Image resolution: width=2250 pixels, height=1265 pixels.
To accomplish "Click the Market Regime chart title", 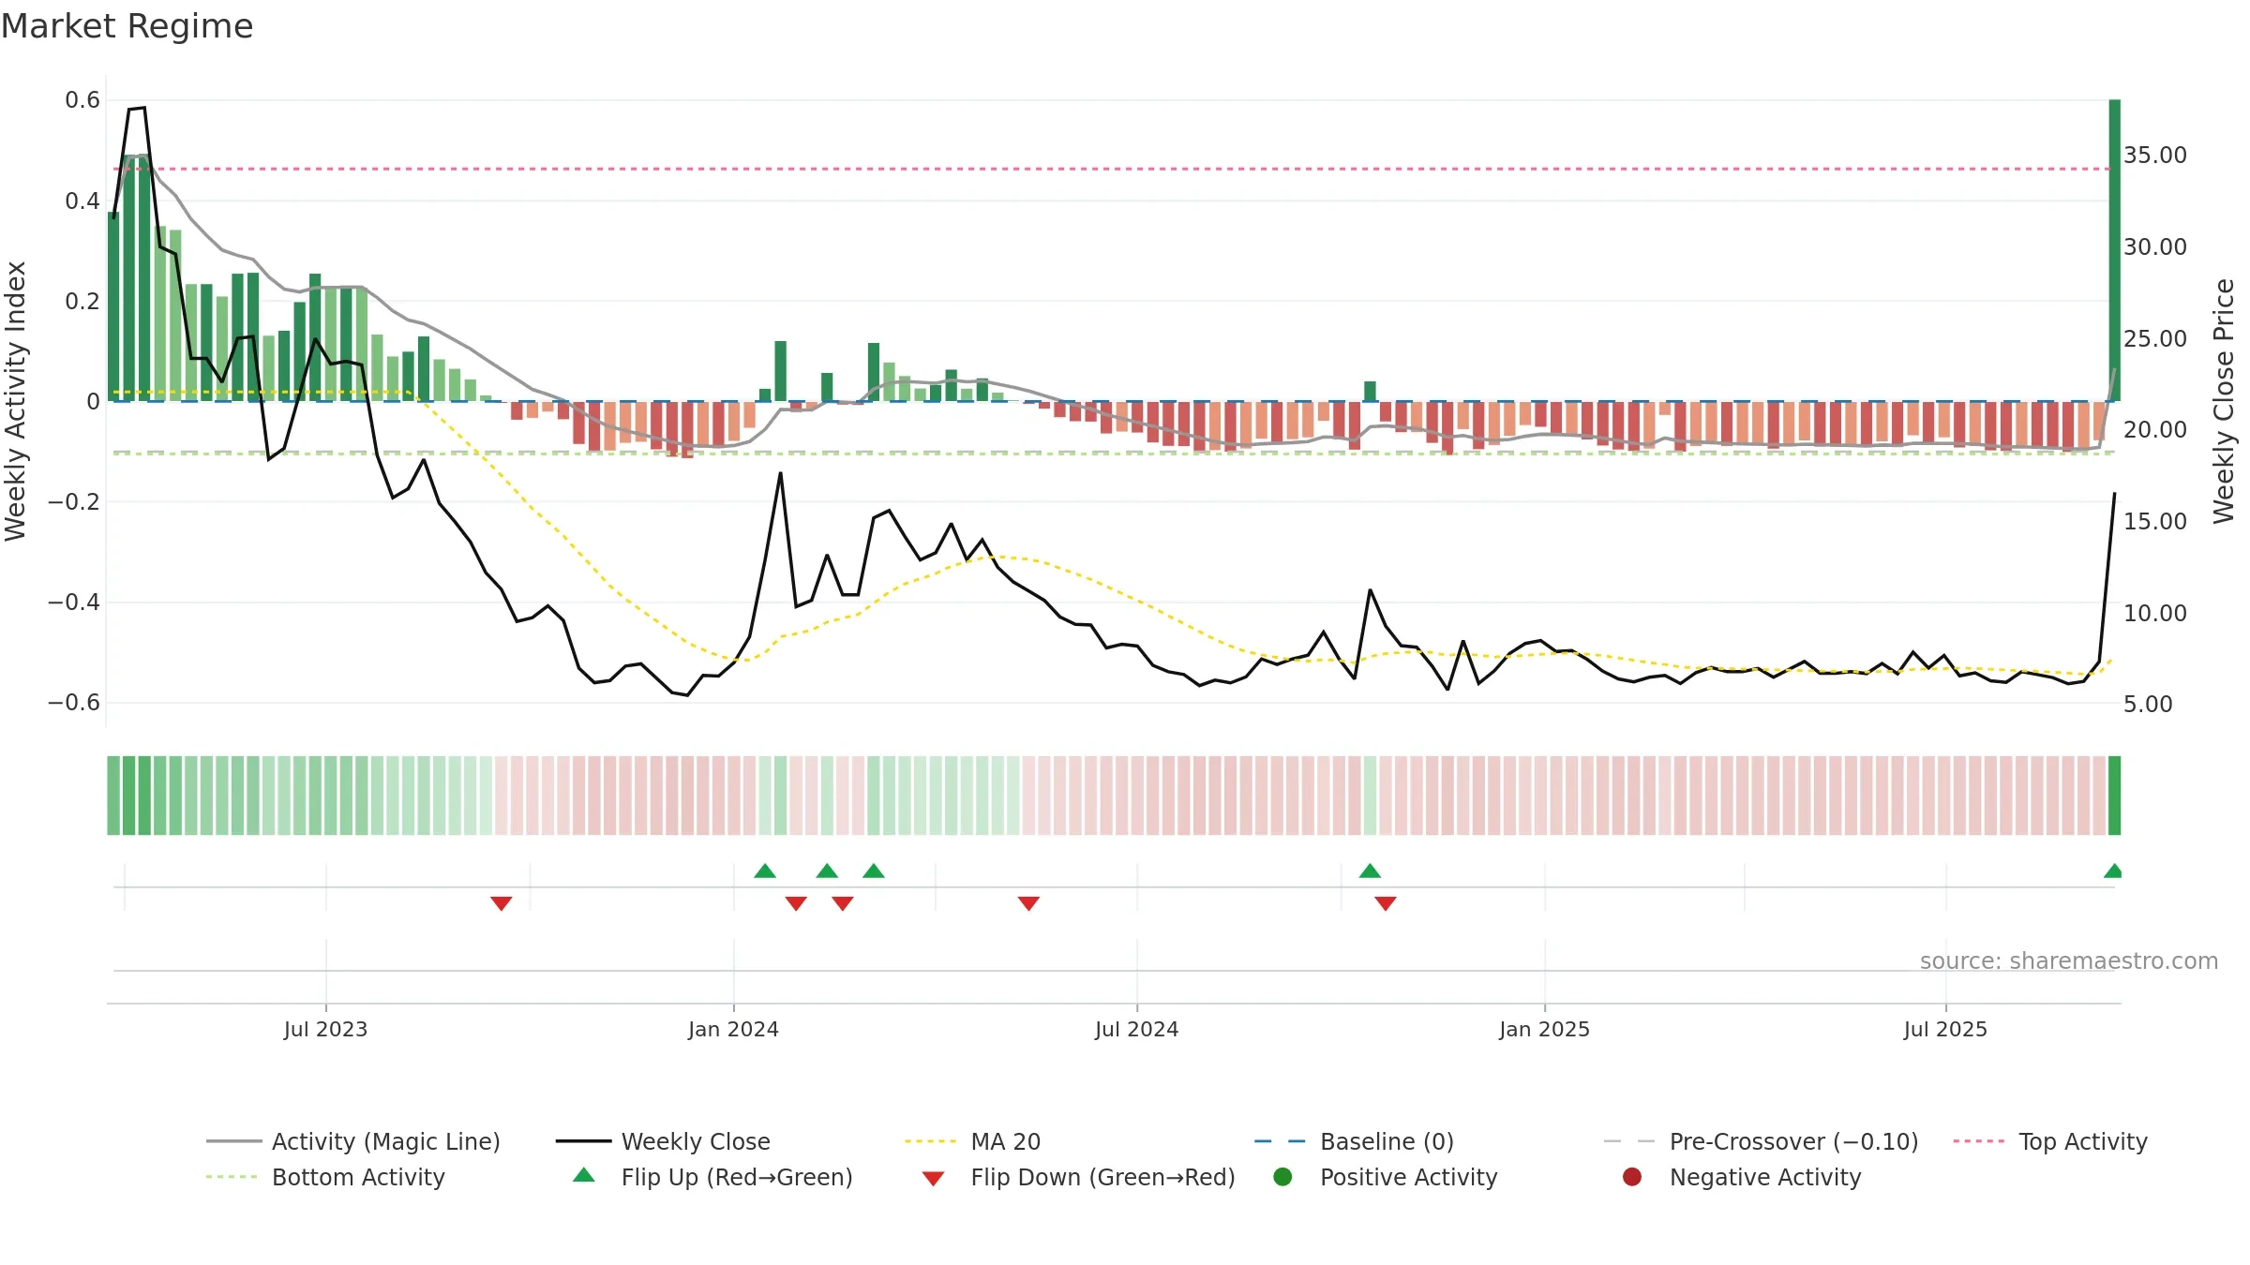I will (x=127, y=26).
